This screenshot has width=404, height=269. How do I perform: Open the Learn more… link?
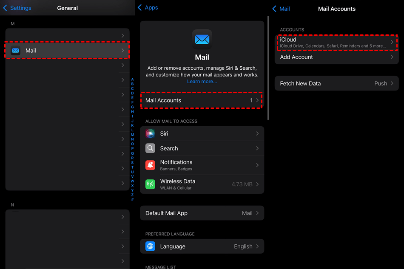[202, 82]
